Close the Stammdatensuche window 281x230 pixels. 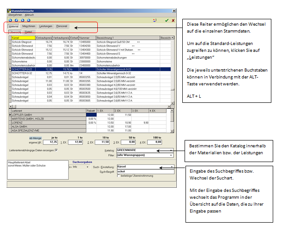click(x=174, y=11)
